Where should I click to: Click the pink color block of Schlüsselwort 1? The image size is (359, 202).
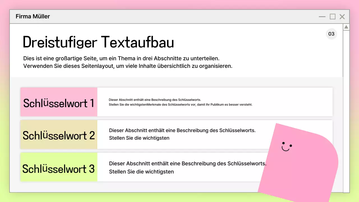(59, 102)
